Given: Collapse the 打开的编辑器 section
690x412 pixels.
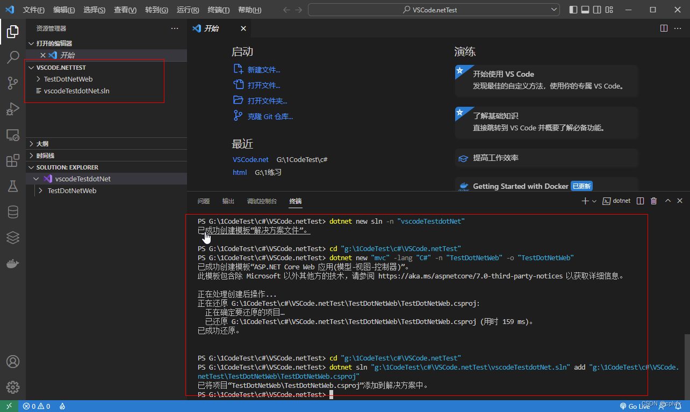Looking at the screenshot, I should point(31,43).
